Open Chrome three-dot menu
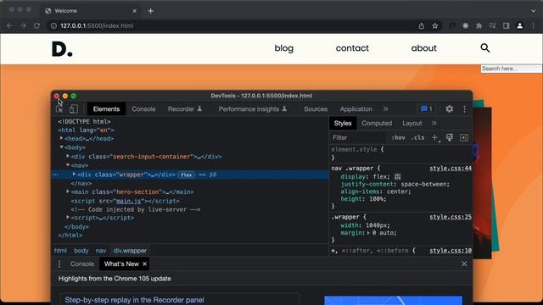The image size is (543, 305). [x=534, y=25]
